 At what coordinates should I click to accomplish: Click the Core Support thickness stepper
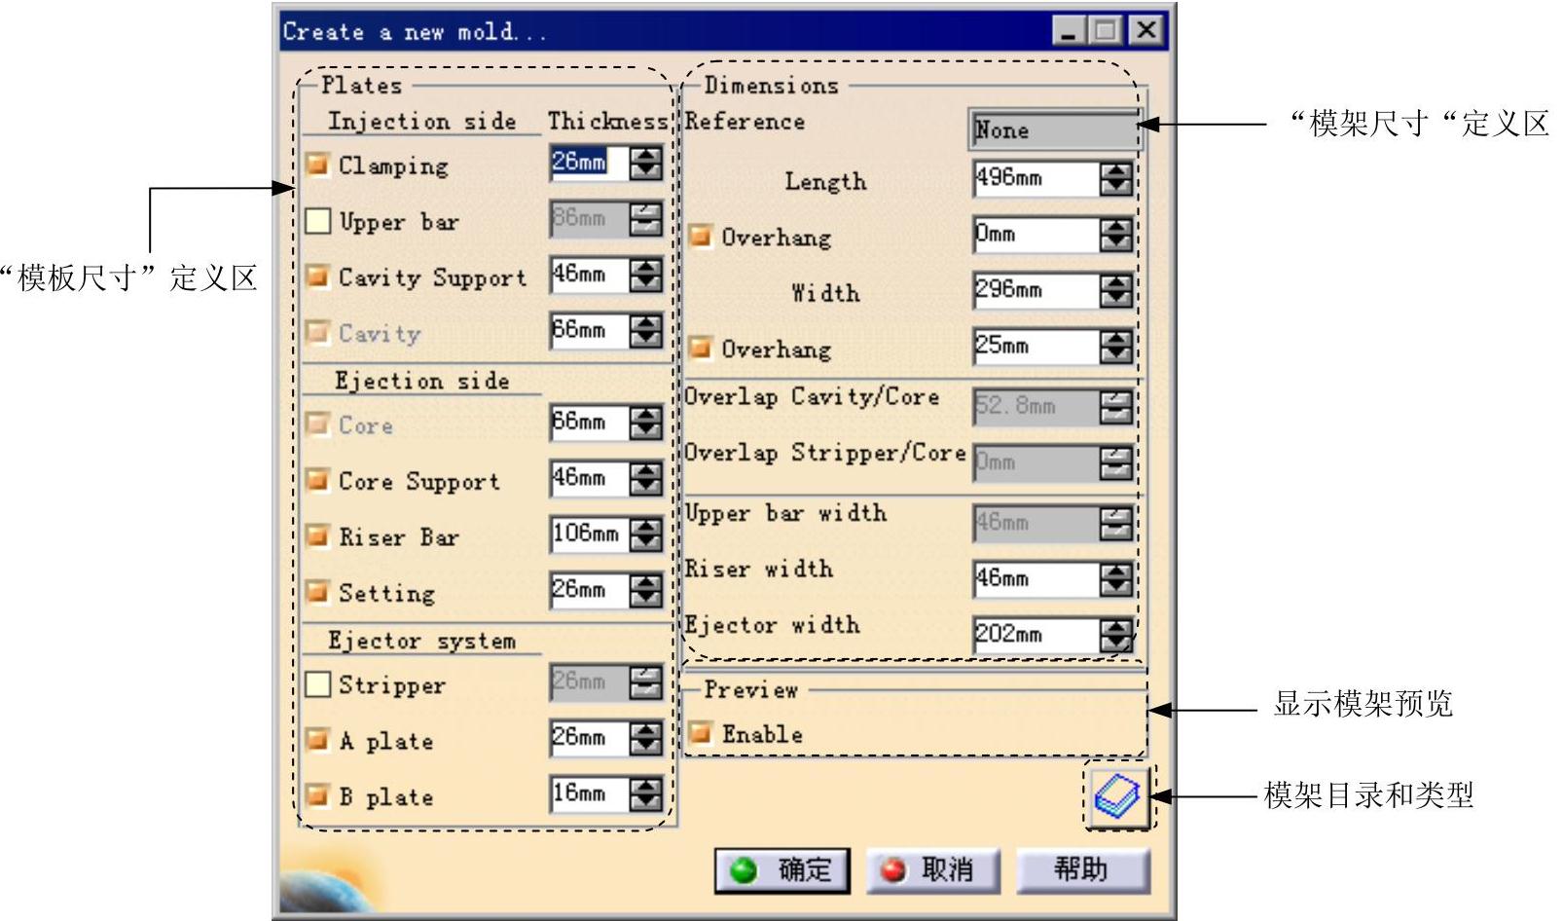[645, 478]
